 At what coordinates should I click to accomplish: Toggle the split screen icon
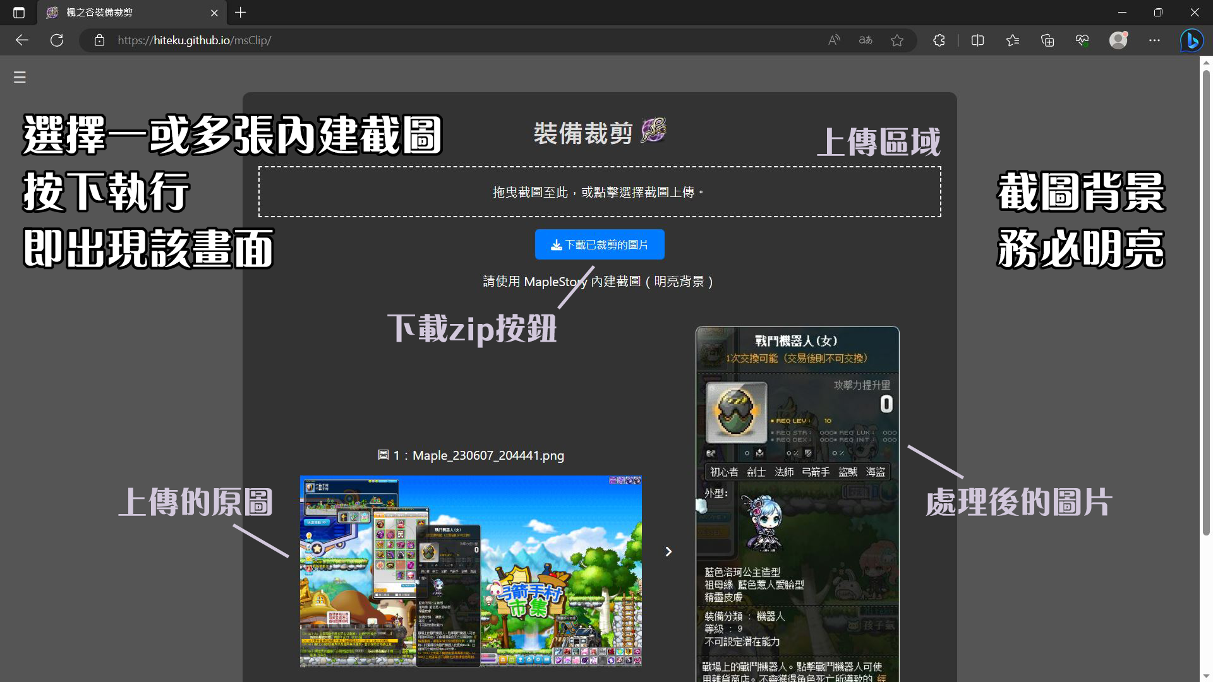click(x=977, y=40)
